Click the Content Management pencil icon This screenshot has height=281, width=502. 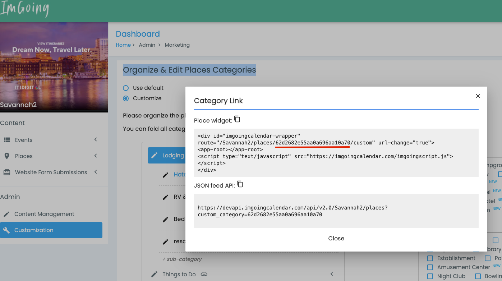[x=6, y=214]
